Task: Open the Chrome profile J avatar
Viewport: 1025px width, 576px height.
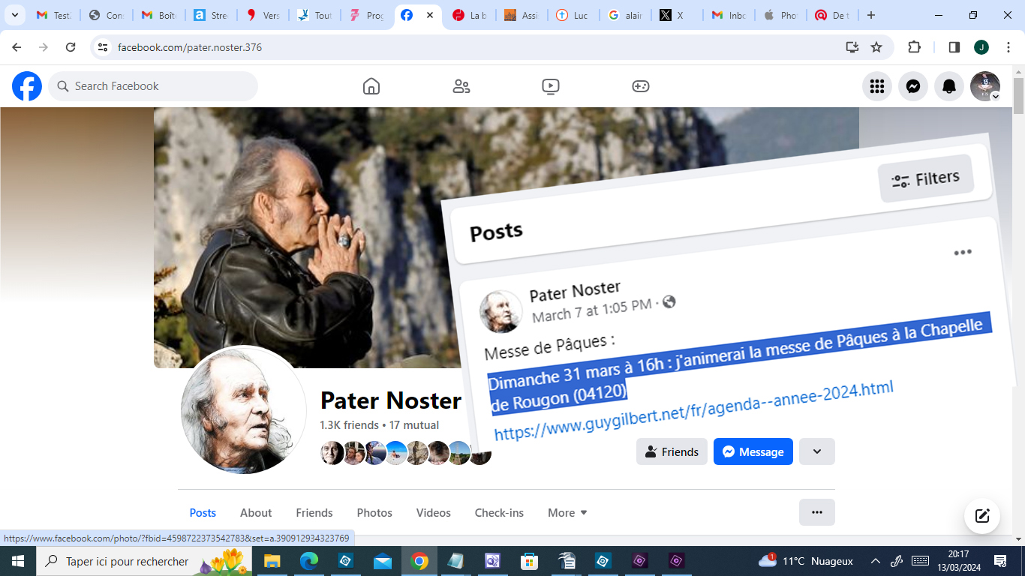Action: [x=981, y=47]
